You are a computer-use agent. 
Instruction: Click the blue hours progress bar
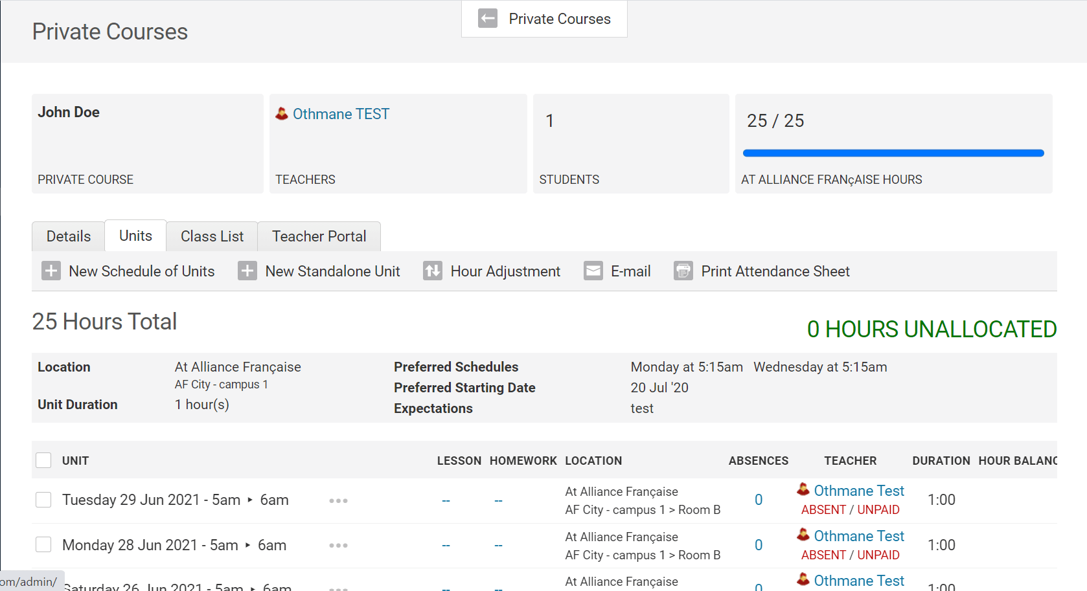coord(893,153)
